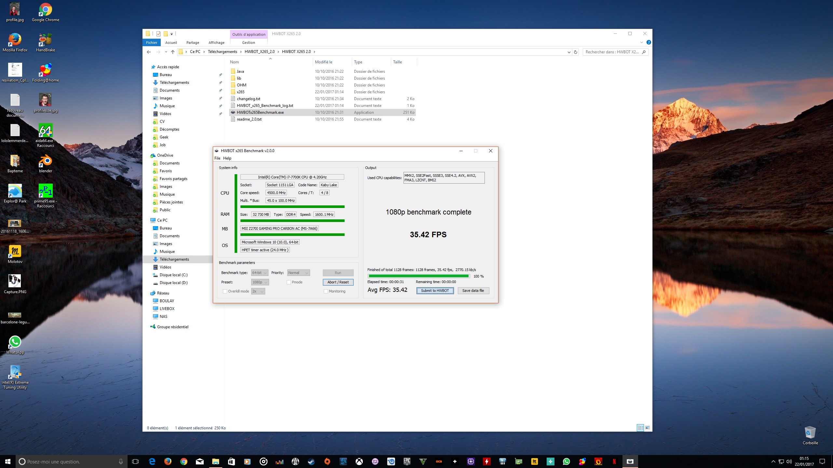
Task: Open clock and date in system tray
Action: click(x=804, y=461)
